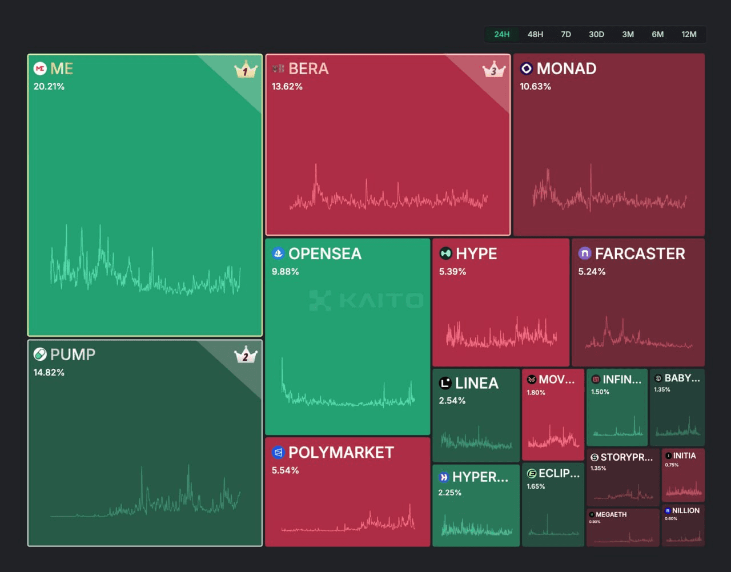Choose the 3M timeframe
731x572 pixels.
tap(628, 34)
